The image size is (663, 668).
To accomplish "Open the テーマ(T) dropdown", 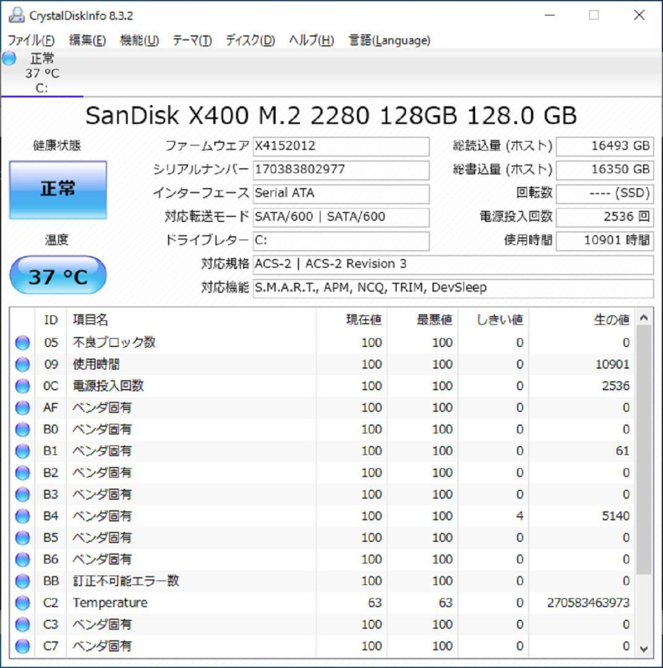I will pos(192,40).
